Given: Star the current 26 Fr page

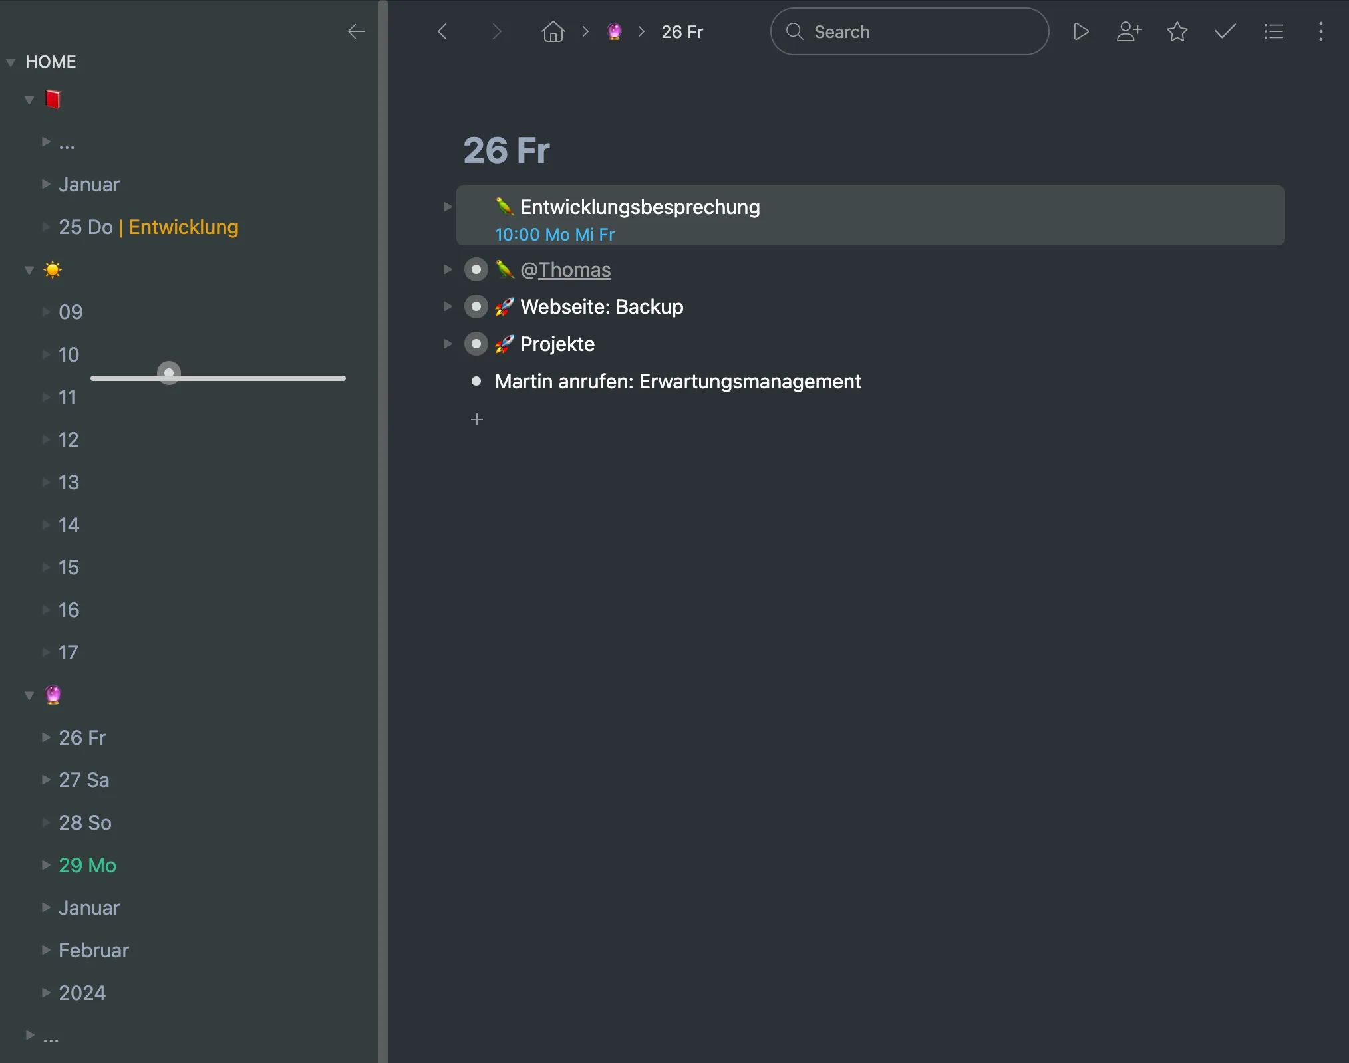Looking at the screenshot, I should (x=1177, y=31).
